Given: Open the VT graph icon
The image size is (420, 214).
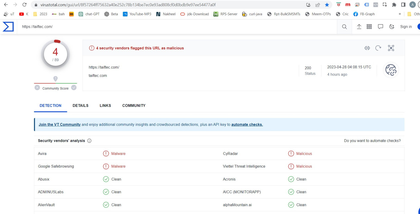Looking at the screenshot, I should [x=391, y=48].
